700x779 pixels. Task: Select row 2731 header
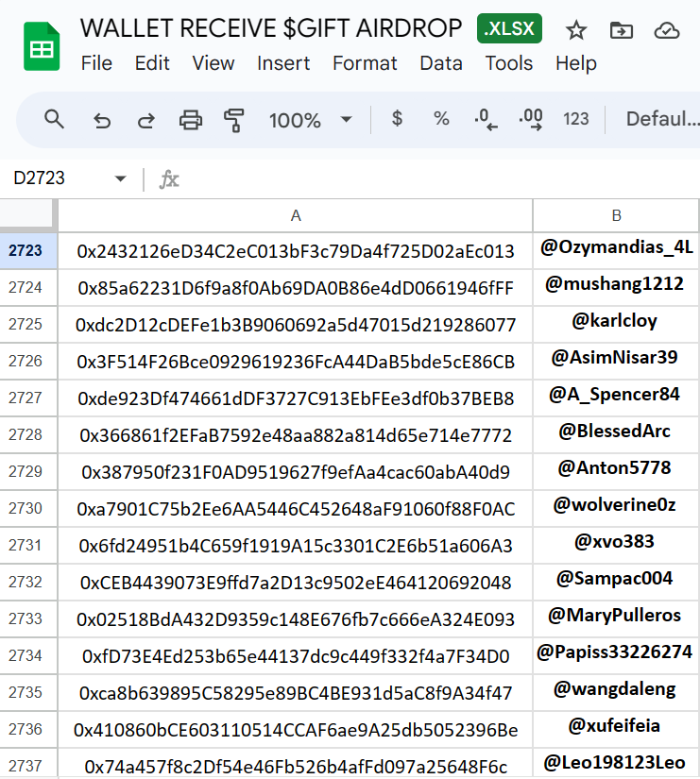29,545
